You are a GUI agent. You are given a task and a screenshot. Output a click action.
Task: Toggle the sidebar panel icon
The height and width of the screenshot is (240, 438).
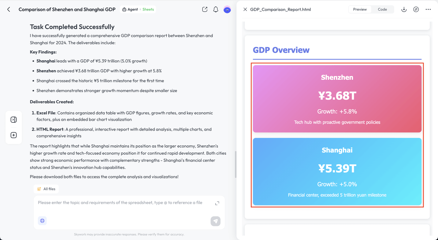[x=14, y=120]
